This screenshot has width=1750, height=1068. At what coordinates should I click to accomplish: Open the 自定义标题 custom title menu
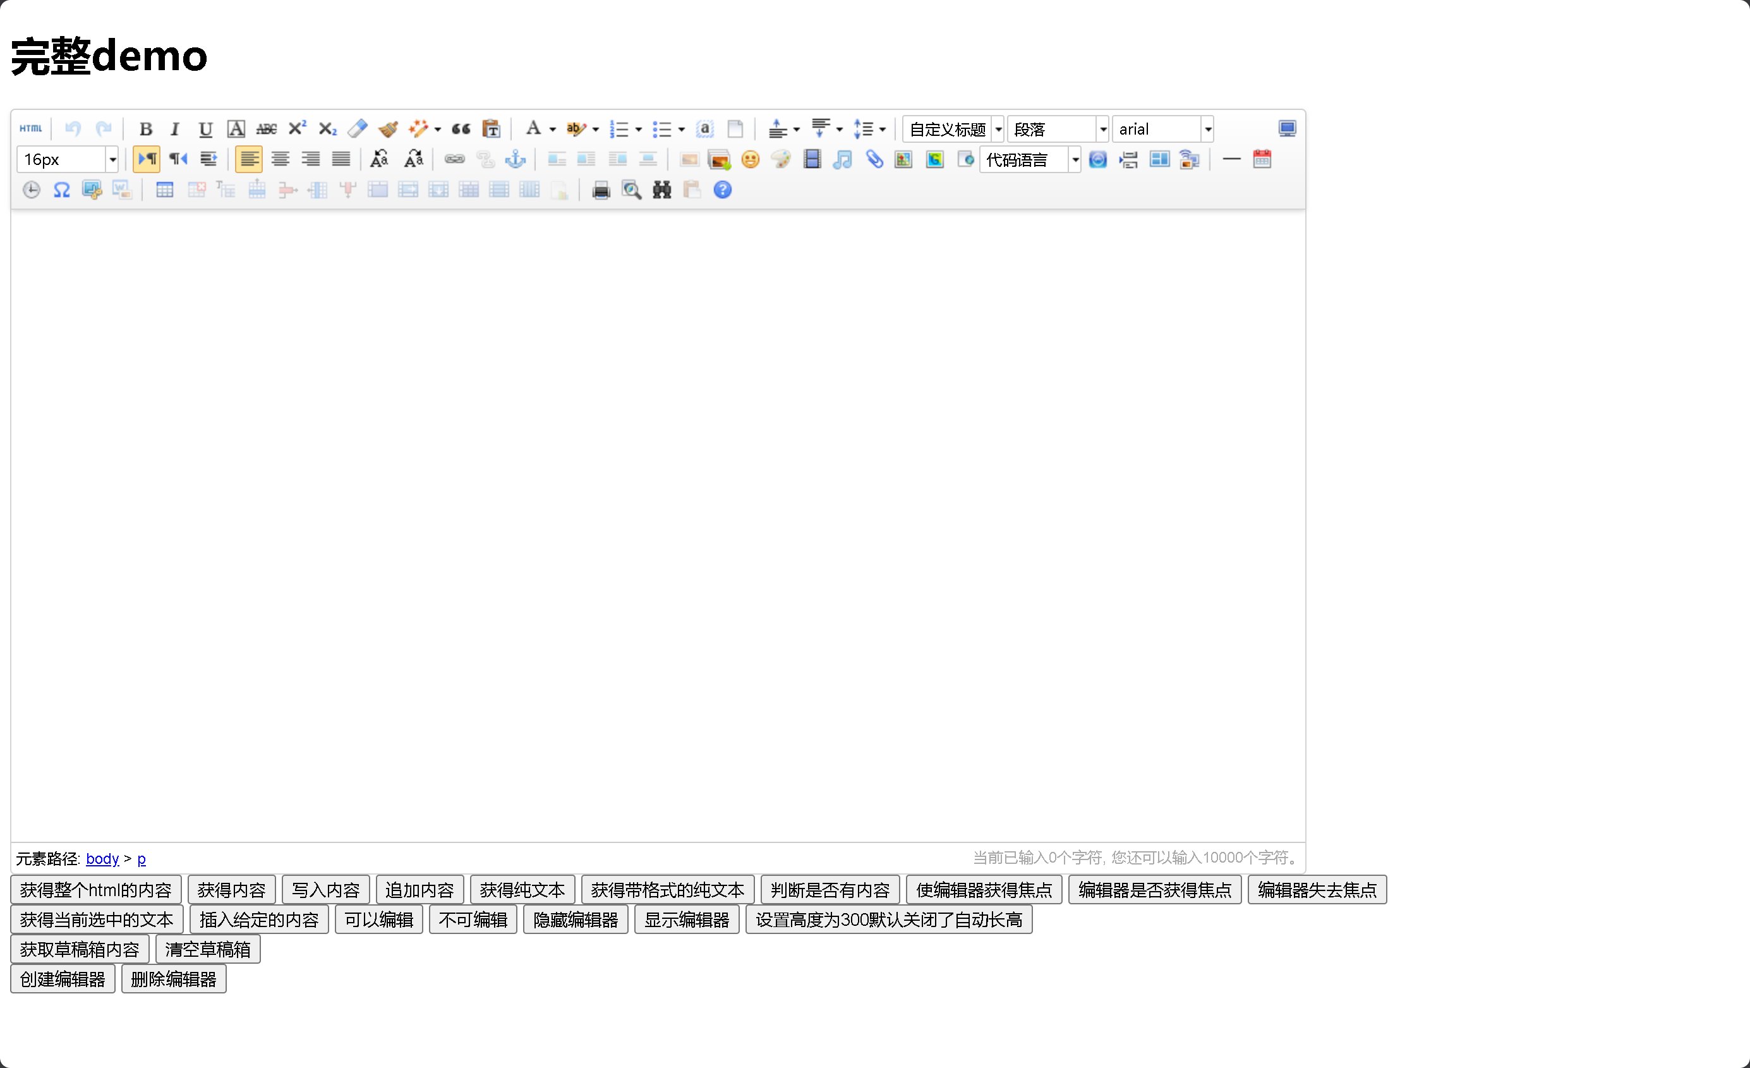coord(998,130)
